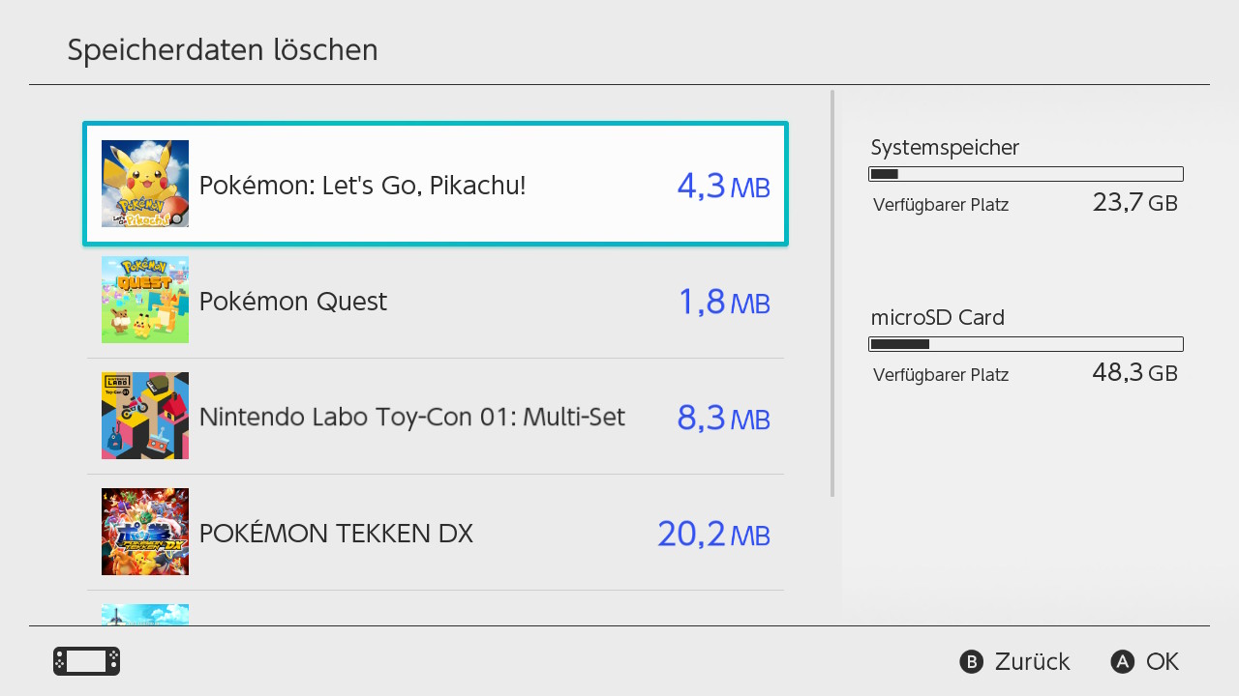Click the Pokémon: Let's Go, Pikachu! game icon
This screenshot has width=1239, height=696.
coord(145,184)
